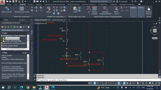Switch to Dessin1 drawing tab
161x90 pixels.
click(x=22, y=20)
